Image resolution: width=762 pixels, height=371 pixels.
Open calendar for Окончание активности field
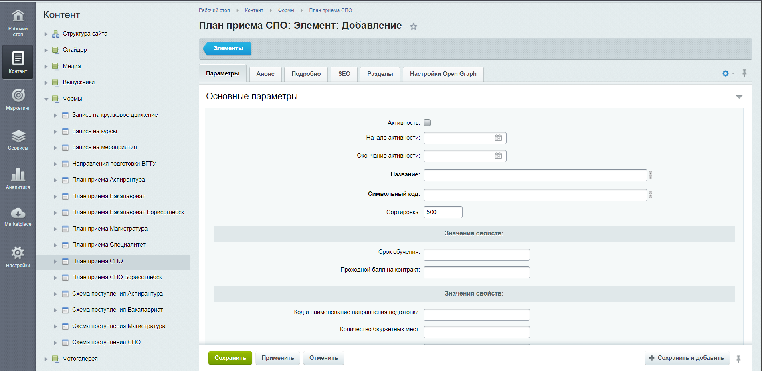[x=498, y=156]
